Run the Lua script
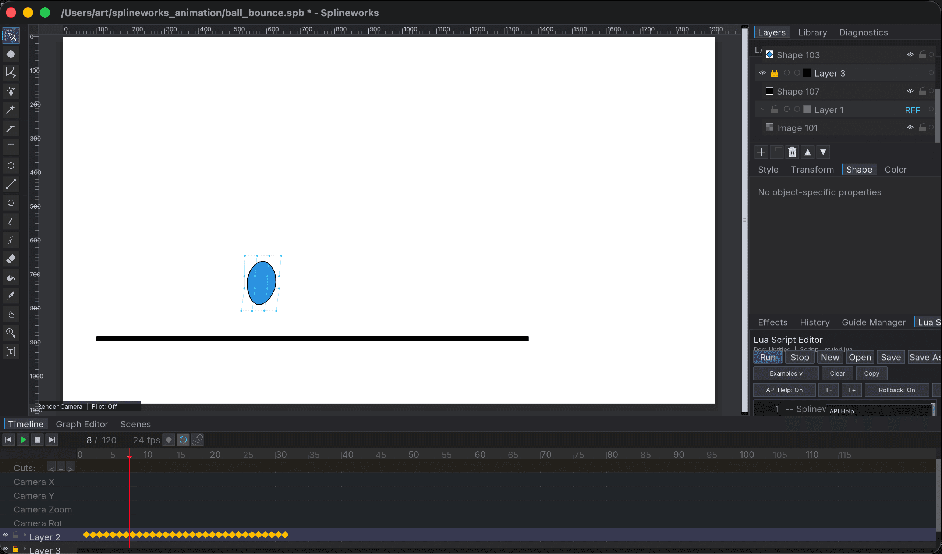Image resolution: width=942 pixels, height=554 pixels. click(x=768, y=357)
